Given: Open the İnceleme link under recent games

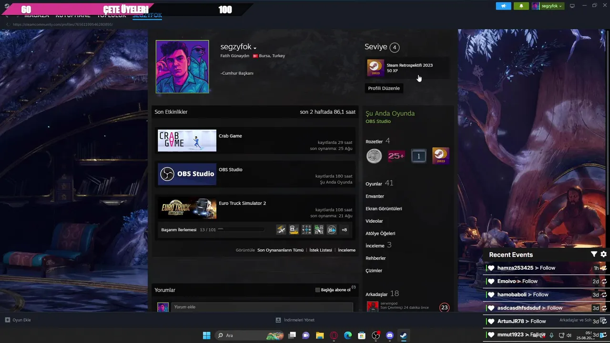Looking at the screenshot, I should [346, 250].
